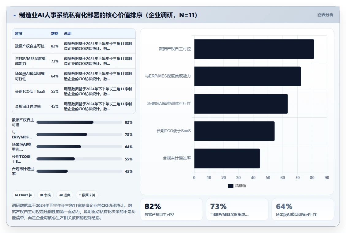
Task: Select the 长期TCO低于SaaS table cell
Action: tap(30, 91)
